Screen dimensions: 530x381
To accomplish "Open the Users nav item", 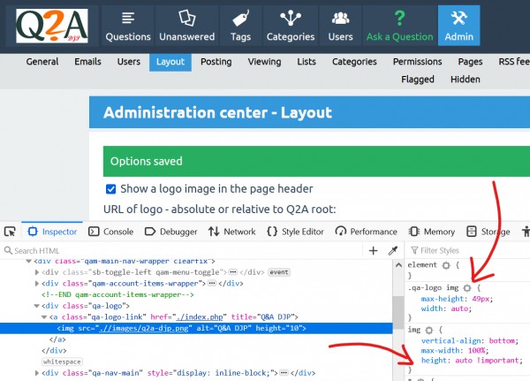I will tap(340, 26).
